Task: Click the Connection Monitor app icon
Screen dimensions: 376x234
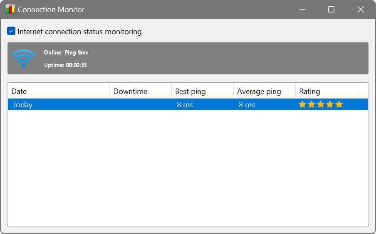Action: point(10,9)
